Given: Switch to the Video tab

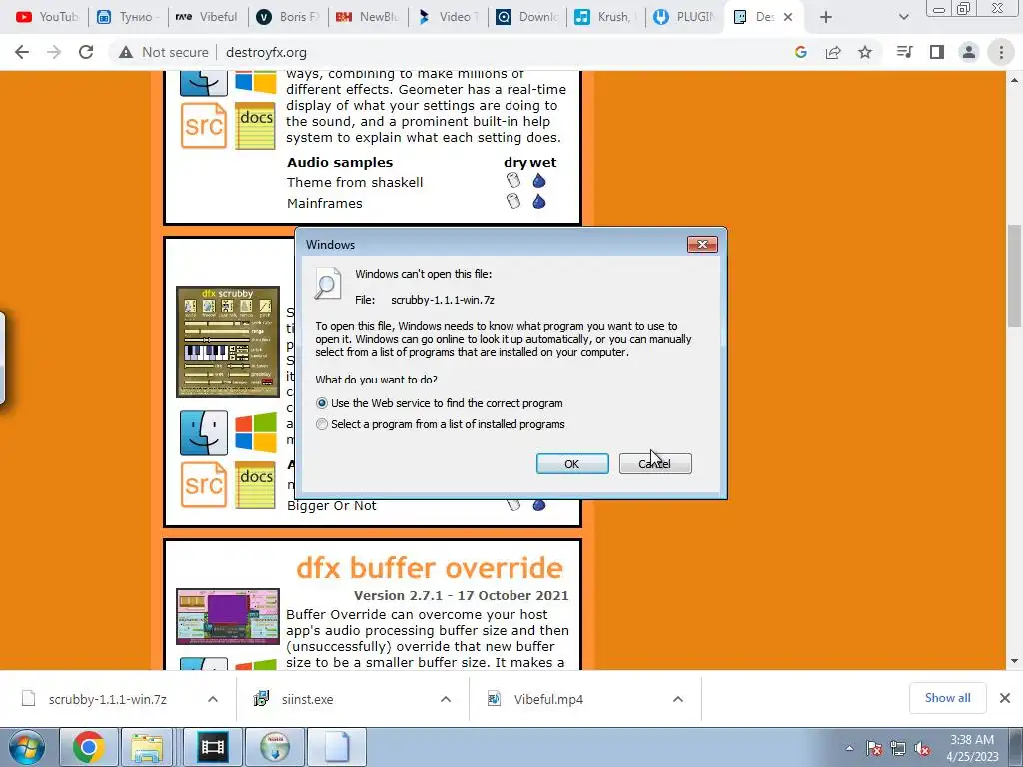Looking at the screenshot, I should (x=448, y=17).
